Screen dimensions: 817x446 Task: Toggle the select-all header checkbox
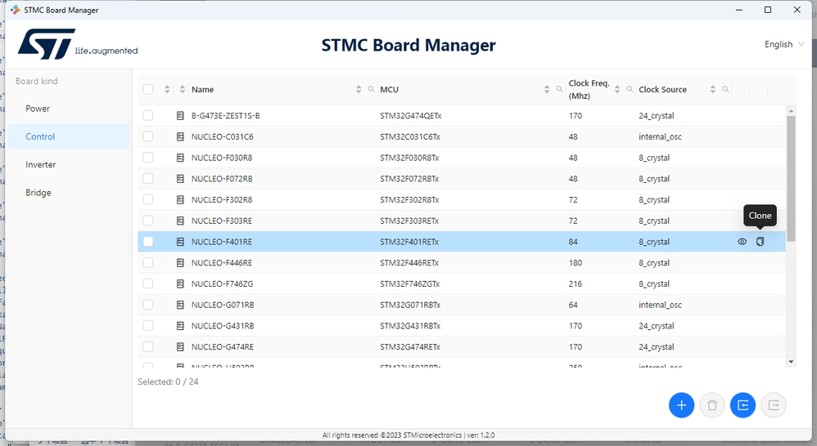tap(148, 89)
